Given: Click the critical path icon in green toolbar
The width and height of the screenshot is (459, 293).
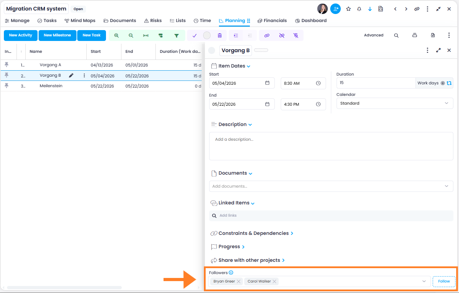Looking at the screenshot, I should point(161,35).
